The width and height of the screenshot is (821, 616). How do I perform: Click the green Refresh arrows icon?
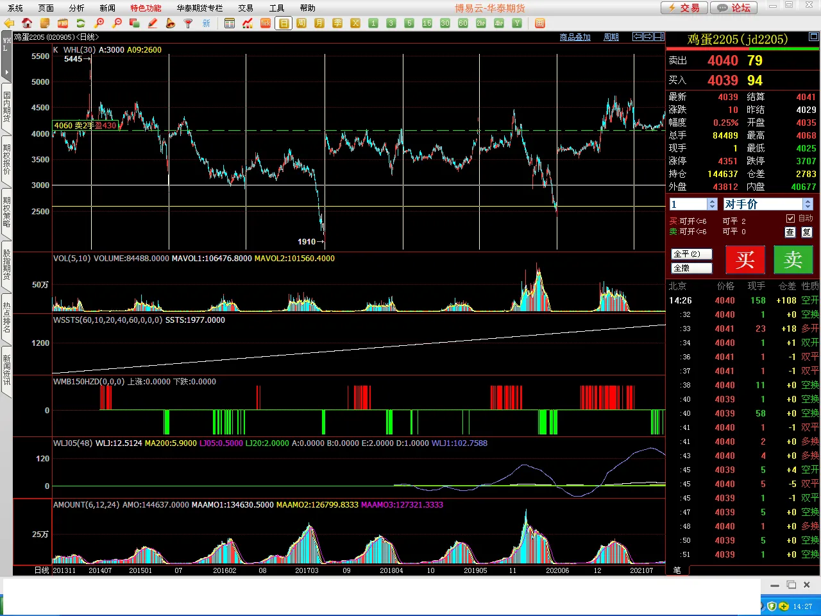point(81,23)
